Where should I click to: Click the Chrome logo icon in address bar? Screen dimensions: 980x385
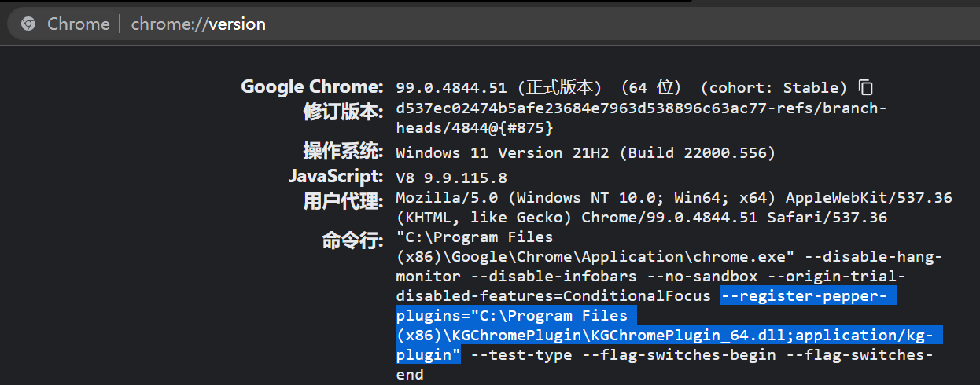[x=28, y=24]
